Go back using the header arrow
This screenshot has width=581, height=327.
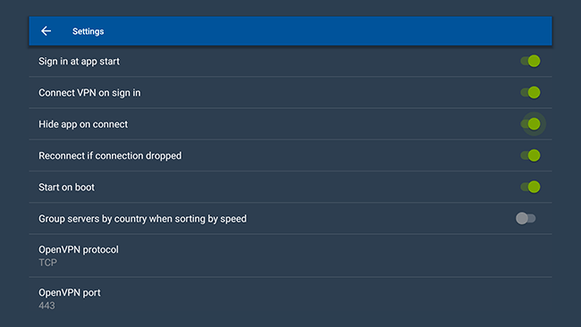(46, 31)
